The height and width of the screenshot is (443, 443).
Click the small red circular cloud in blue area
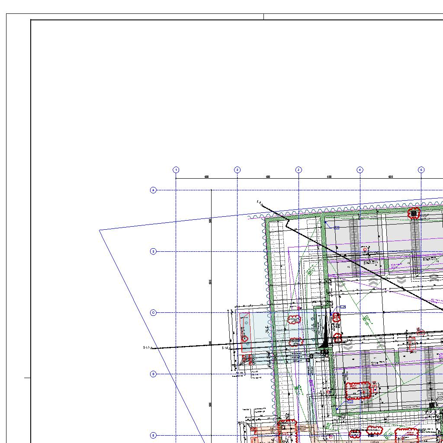[x=245, y=339]
